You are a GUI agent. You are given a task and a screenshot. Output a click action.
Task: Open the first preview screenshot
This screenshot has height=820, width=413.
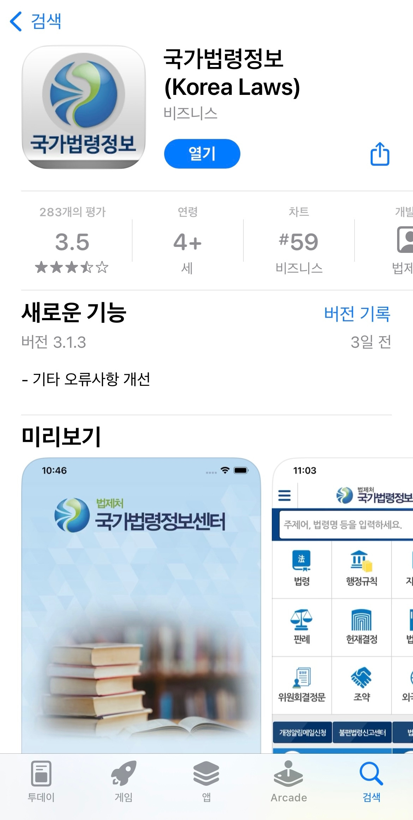pyautogui.click(x=141, y=605)
